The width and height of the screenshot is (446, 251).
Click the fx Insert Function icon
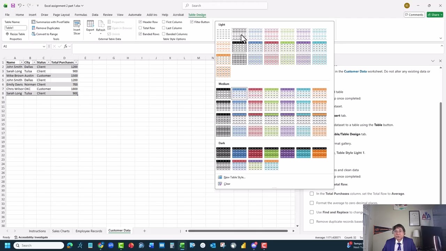[66, 46]
